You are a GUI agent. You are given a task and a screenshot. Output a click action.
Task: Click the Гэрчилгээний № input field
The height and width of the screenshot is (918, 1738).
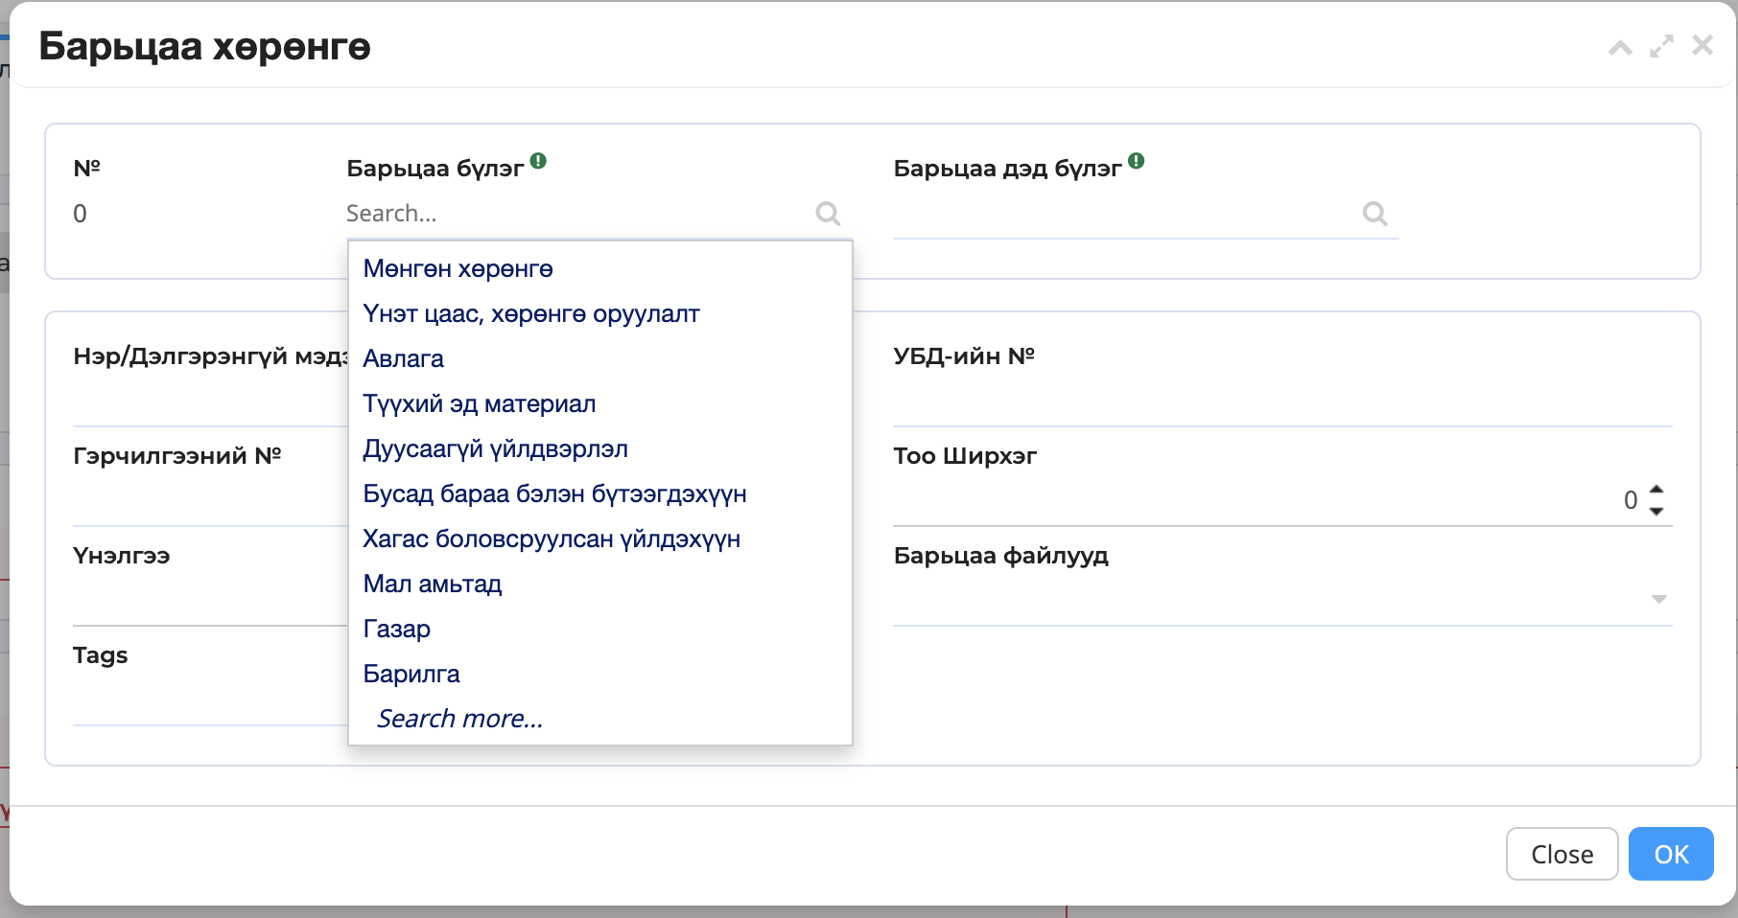210,500
